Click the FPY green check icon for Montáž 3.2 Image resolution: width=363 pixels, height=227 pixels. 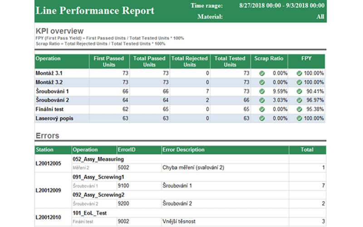[x=299, y=82]
